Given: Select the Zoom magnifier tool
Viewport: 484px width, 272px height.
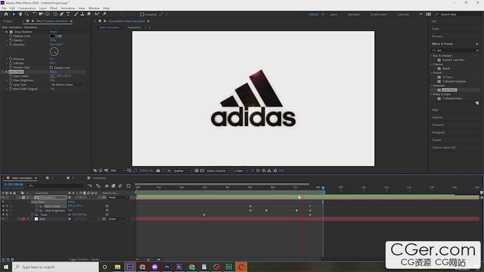Looking at the screenshot, I should (x=27, y=14).
